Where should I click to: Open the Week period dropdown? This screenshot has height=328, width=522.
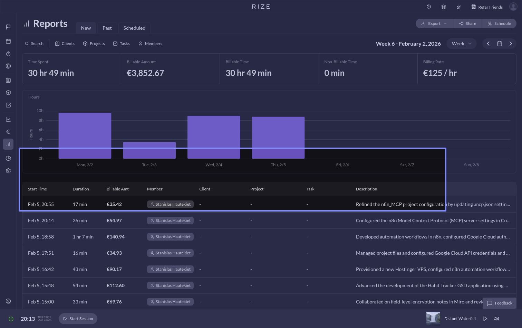[461, 44]
